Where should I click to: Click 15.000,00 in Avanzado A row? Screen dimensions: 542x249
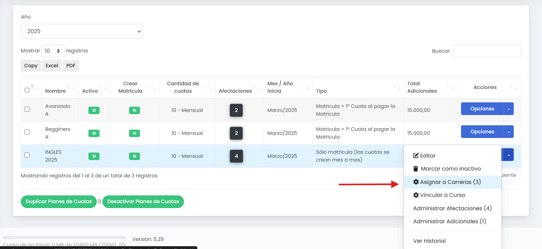[x=419, y=110]
